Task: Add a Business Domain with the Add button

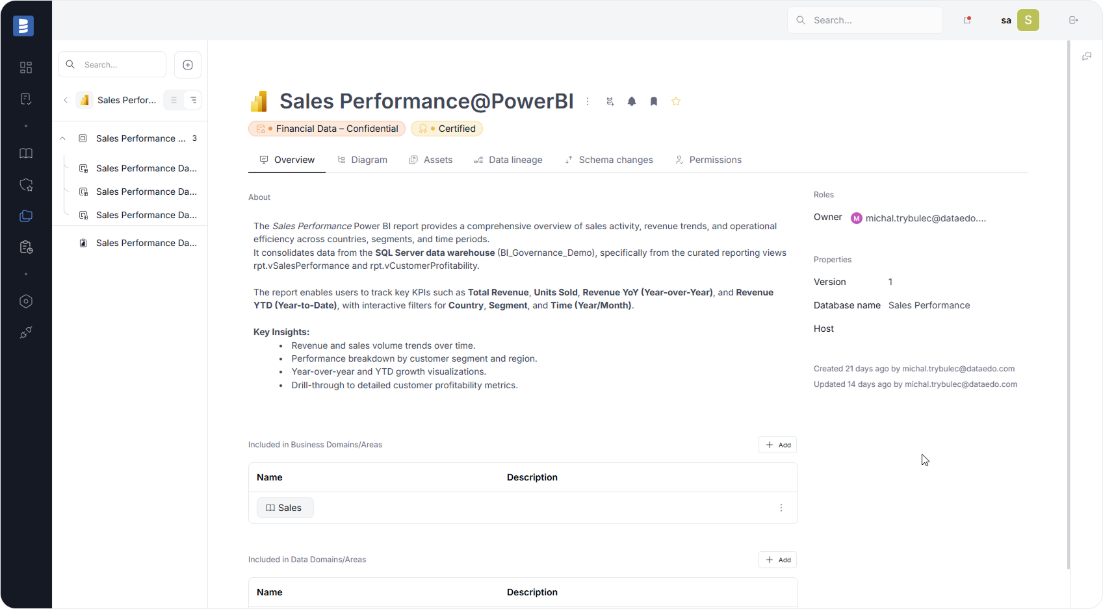Action: point(777,445)
